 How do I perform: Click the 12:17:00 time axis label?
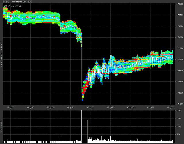pos(170,108)
